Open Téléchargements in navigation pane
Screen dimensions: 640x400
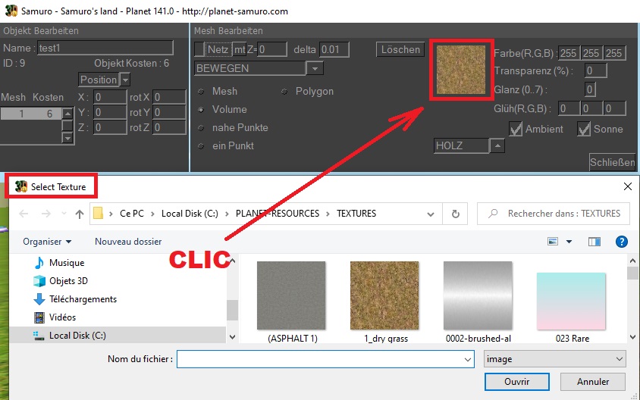pyautogui.click(x=83, y=299)
